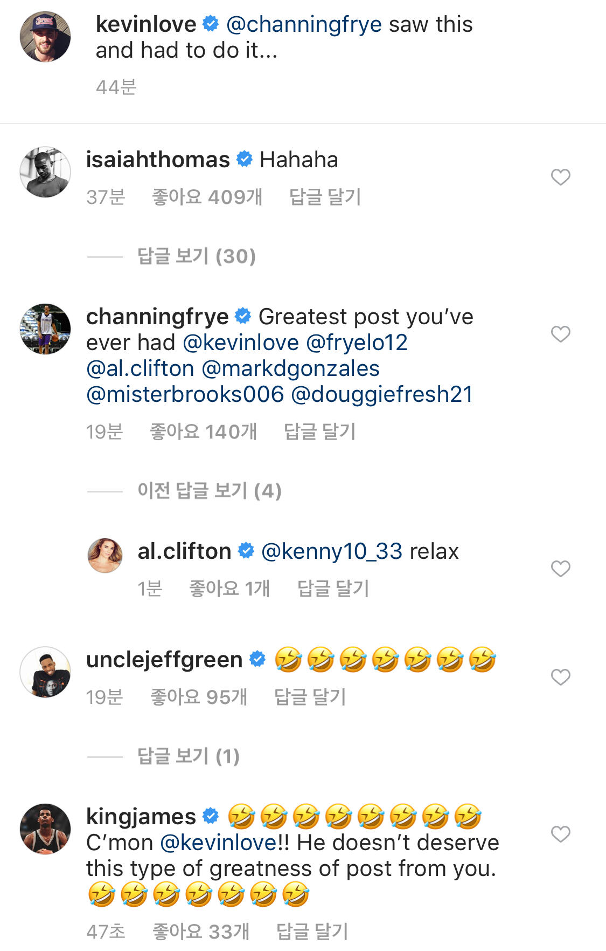Viewport: 606px width, 951px height.
Task: Like isaiahthomas's Hahaha comment
Action: (560, 177)
